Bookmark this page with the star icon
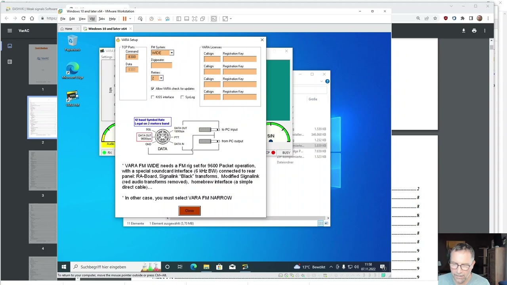The height and width of the screenshot is (285, 507). tap(435, 18)
